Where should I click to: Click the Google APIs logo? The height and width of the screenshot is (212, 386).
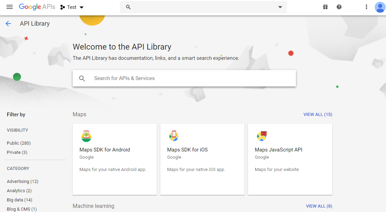coord(37,7)
